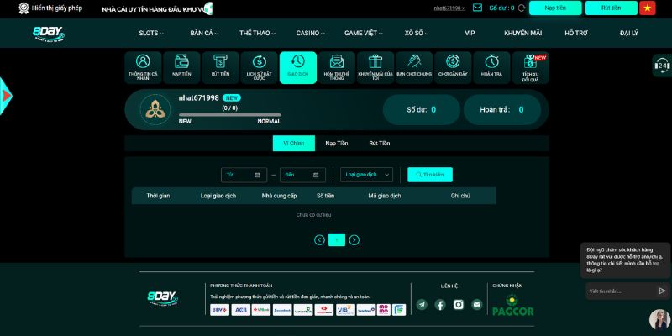The height and width of the screenshot is (336, 672).
Task: Expand the CASINO menu
Action: [310, 33]
